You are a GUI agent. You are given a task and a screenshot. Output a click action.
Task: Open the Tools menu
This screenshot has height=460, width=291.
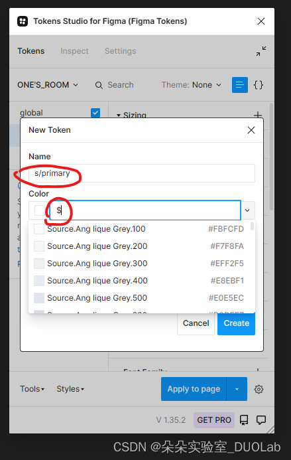coord(32,389)
